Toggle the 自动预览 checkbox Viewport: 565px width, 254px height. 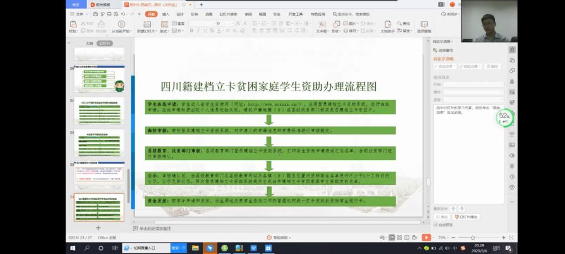tap(436, 225)
